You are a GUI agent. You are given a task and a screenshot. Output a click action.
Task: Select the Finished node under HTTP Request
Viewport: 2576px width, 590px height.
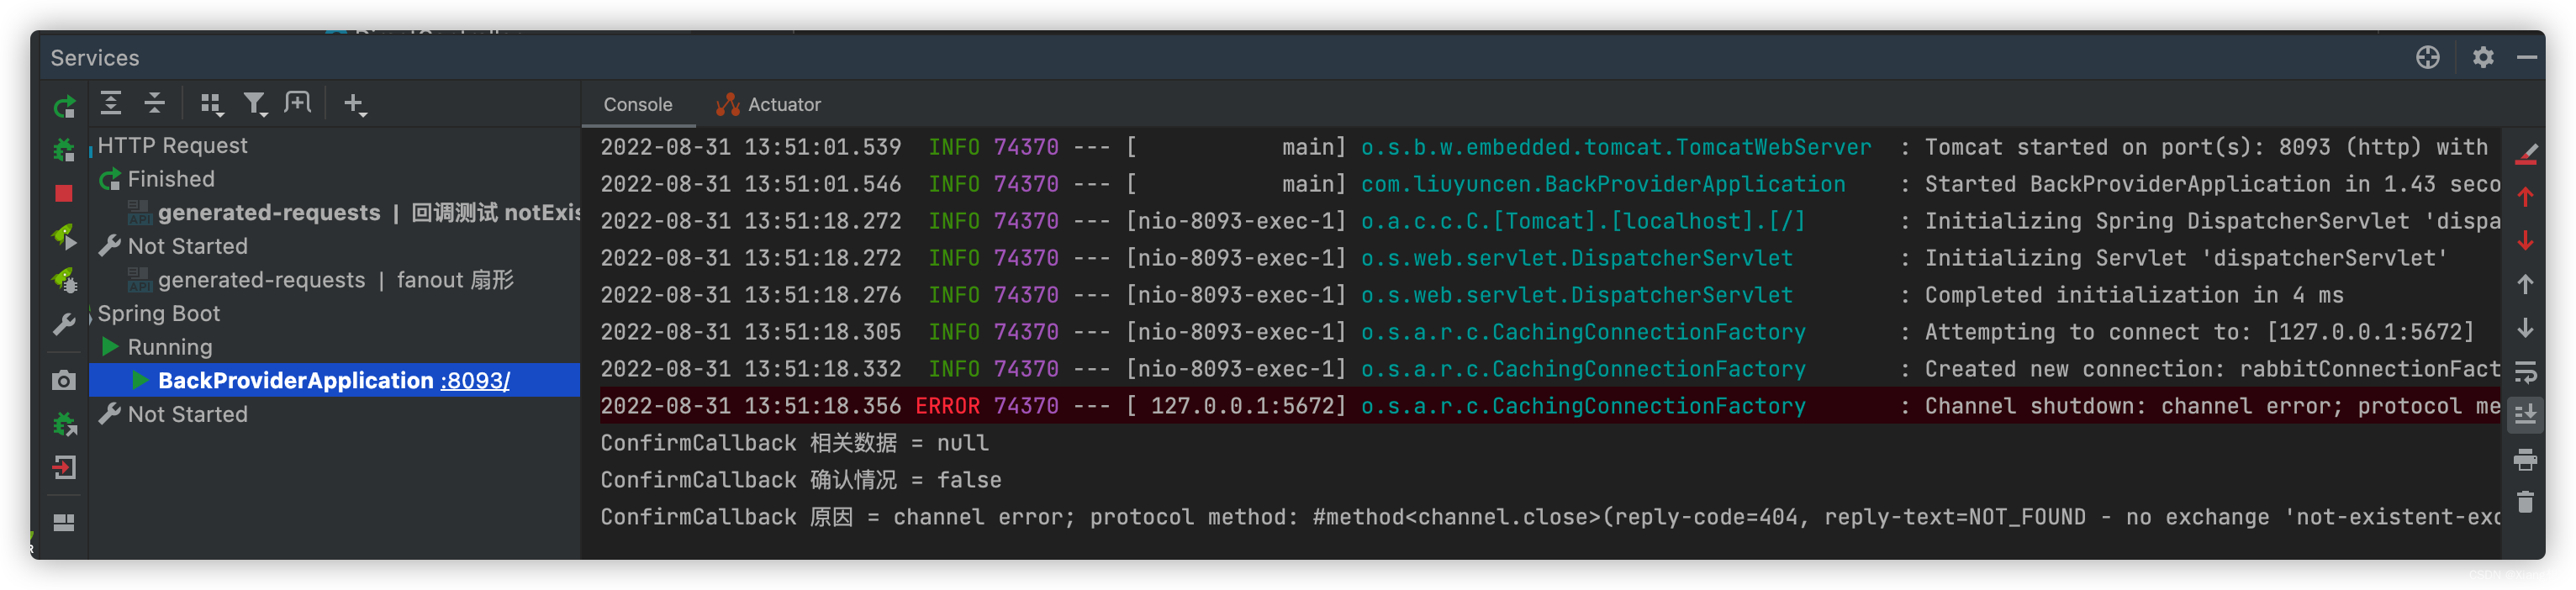[171, 180]
